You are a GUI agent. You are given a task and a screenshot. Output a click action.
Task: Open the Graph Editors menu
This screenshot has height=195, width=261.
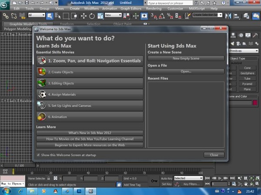[x=131, y=9]
